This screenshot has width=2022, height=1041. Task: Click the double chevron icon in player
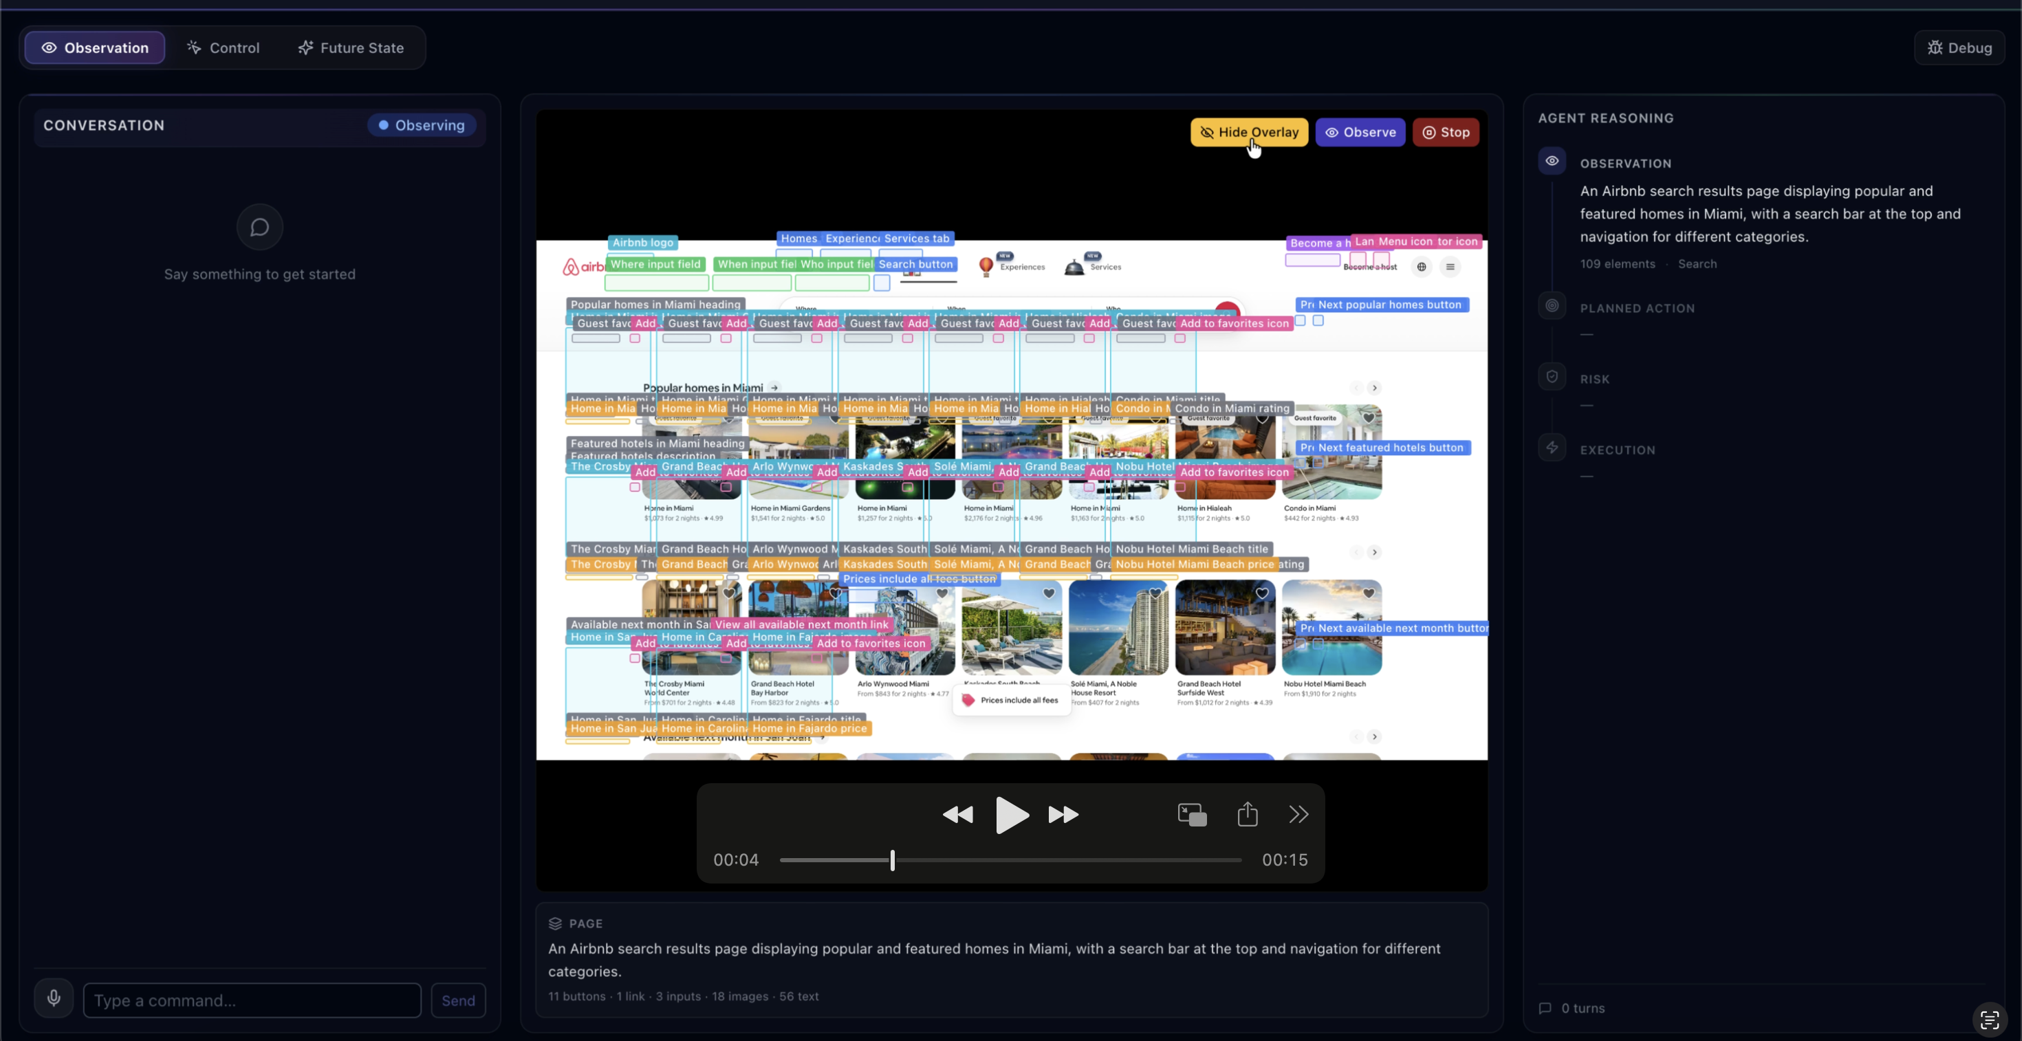(1298, 815)
